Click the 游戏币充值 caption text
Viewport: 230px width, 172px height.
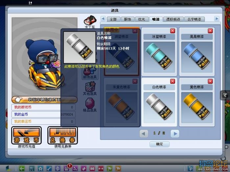(26, 146)
